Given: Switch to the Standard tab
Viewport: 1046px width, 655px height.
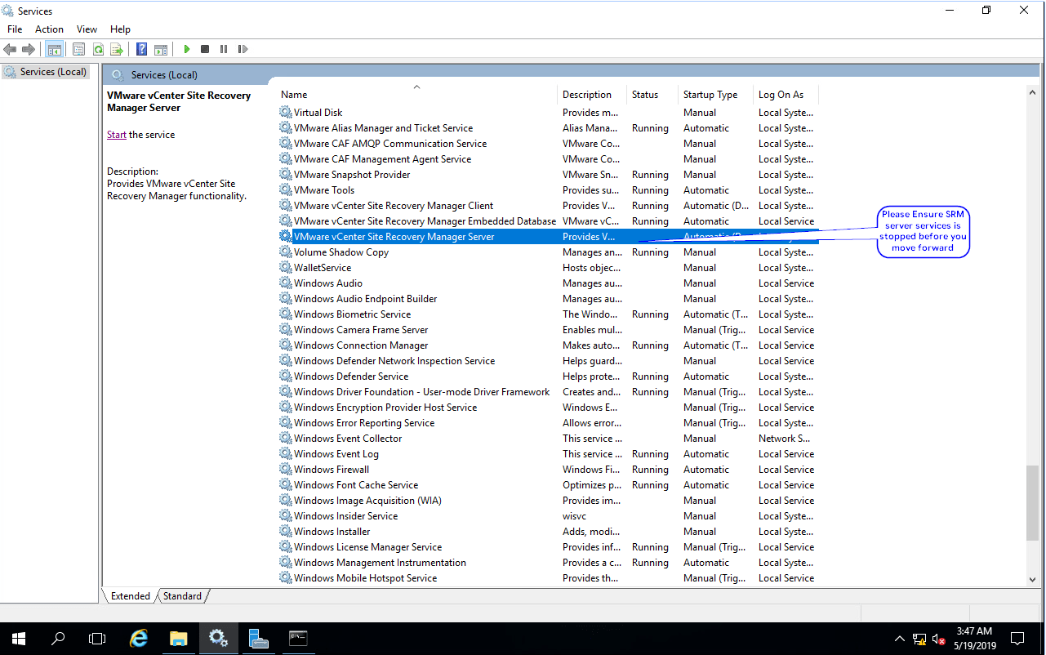Looking at the screenshot, I should click(x=181, y=595).
